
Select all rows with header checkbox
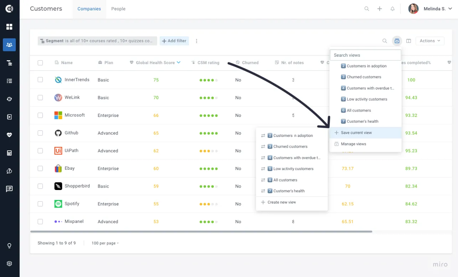[40, 63]
